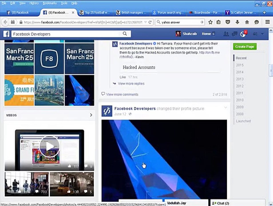273x206 pixels.
Task: Click the Firefox back arrow button
Action: tap(5, 22)
